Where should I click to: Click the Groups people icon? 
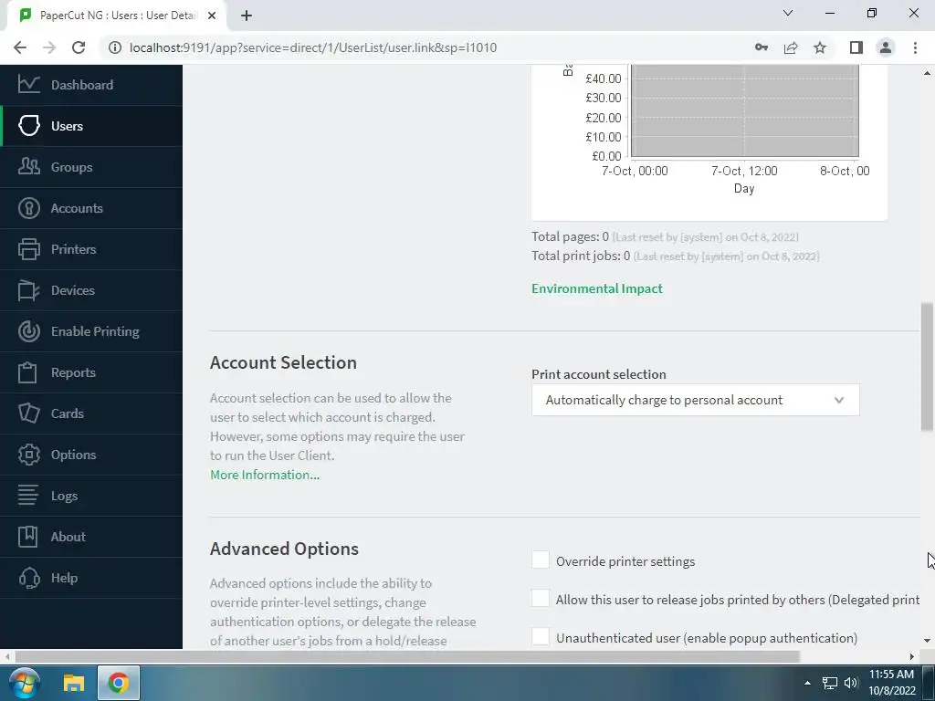pos(28,166)
